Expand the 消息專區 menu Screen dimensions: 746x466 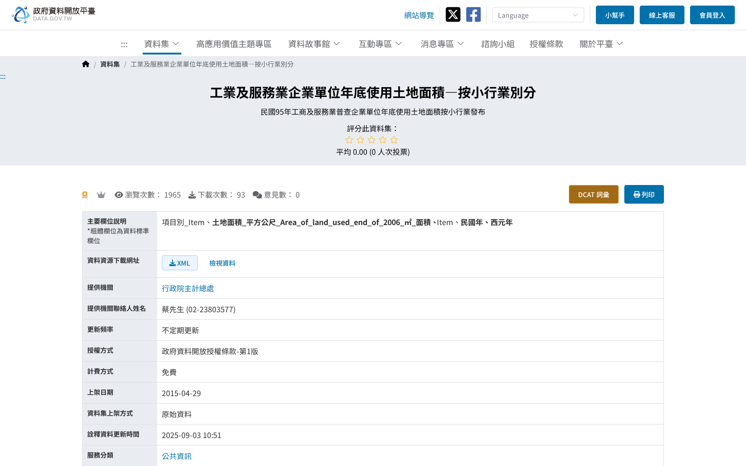pyautogui.click(x=442, y=44)
